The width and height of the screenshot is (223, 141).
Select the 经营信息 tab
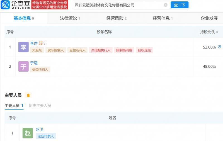point(163,18)
